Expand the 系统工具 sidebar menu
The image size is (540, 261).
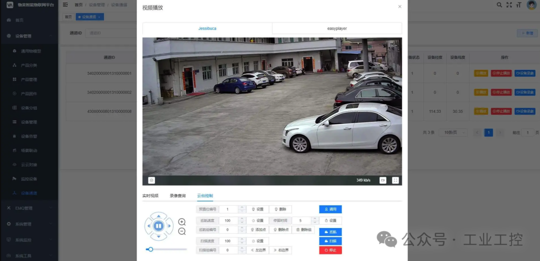tap(29, 256)
